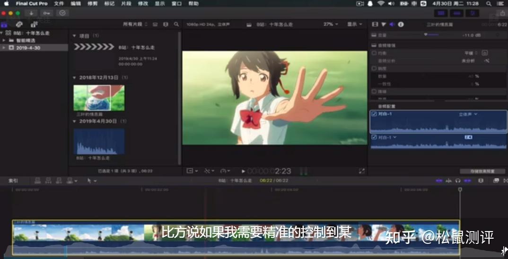The width and height of the screenshot is (508, 259).
Task: Uncheck the first 对白-1 stereo component
Action: click(374, 114)
